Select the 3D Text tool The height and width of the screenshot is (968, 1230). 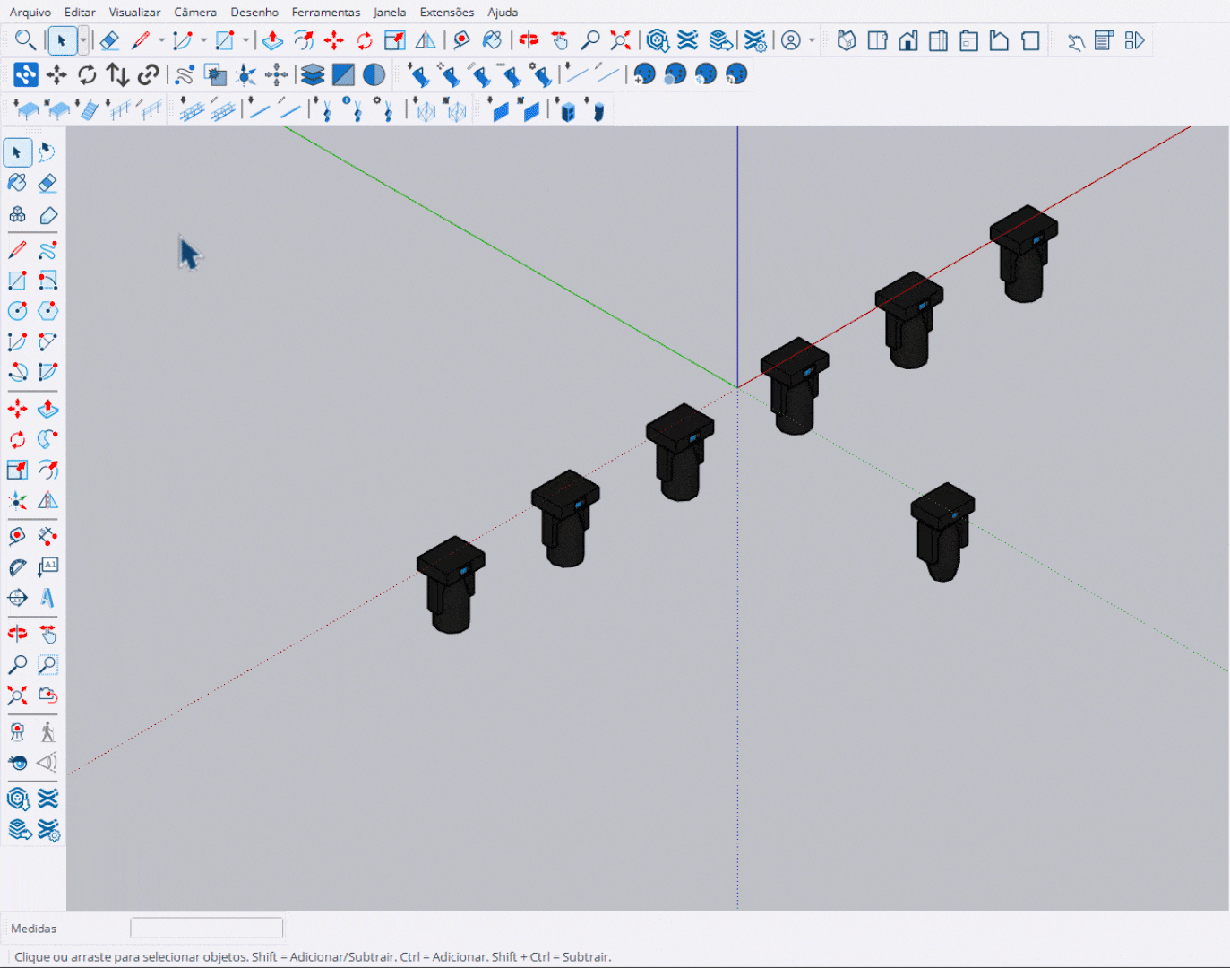(x=47, y=598)
